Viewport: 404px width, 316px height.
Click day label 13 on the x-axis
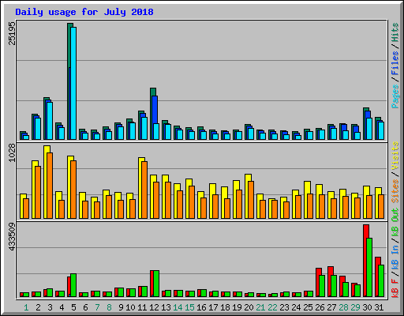tap(166, 307)
